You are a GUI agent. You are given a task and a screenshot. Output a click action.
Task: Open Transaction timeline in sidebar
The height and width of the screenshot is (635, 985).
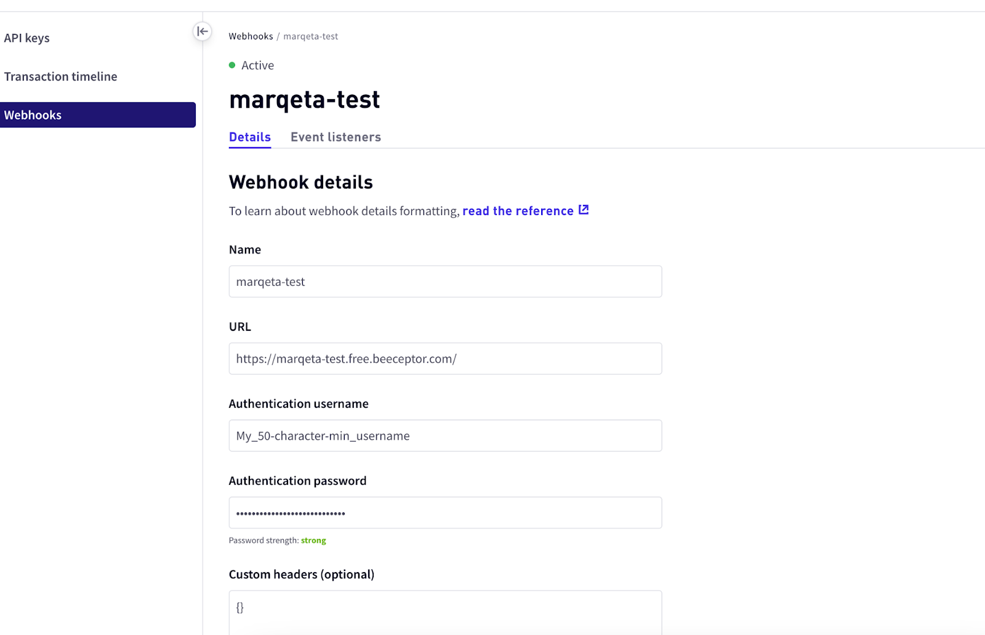tap(60, 76)
